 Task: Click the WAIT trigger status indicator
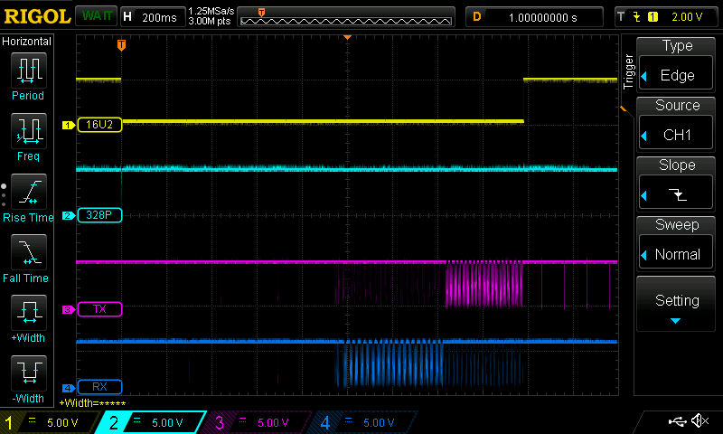[x=95, y=16]
